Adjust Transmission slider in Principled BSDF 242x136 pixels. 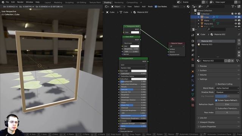click(133, 116)
